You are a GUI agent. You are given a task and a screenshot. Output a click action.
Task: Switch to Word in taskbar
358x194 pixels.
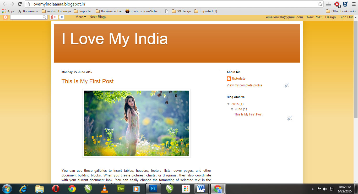click(201, 189)
